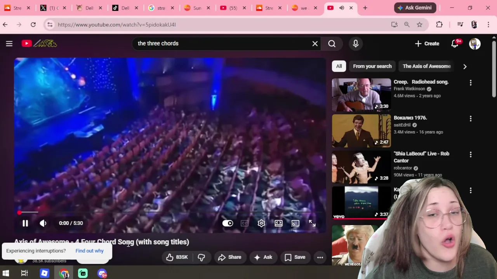Select The Axis of Awesome chip
497x279 pixels.
[x=427, y=66]
